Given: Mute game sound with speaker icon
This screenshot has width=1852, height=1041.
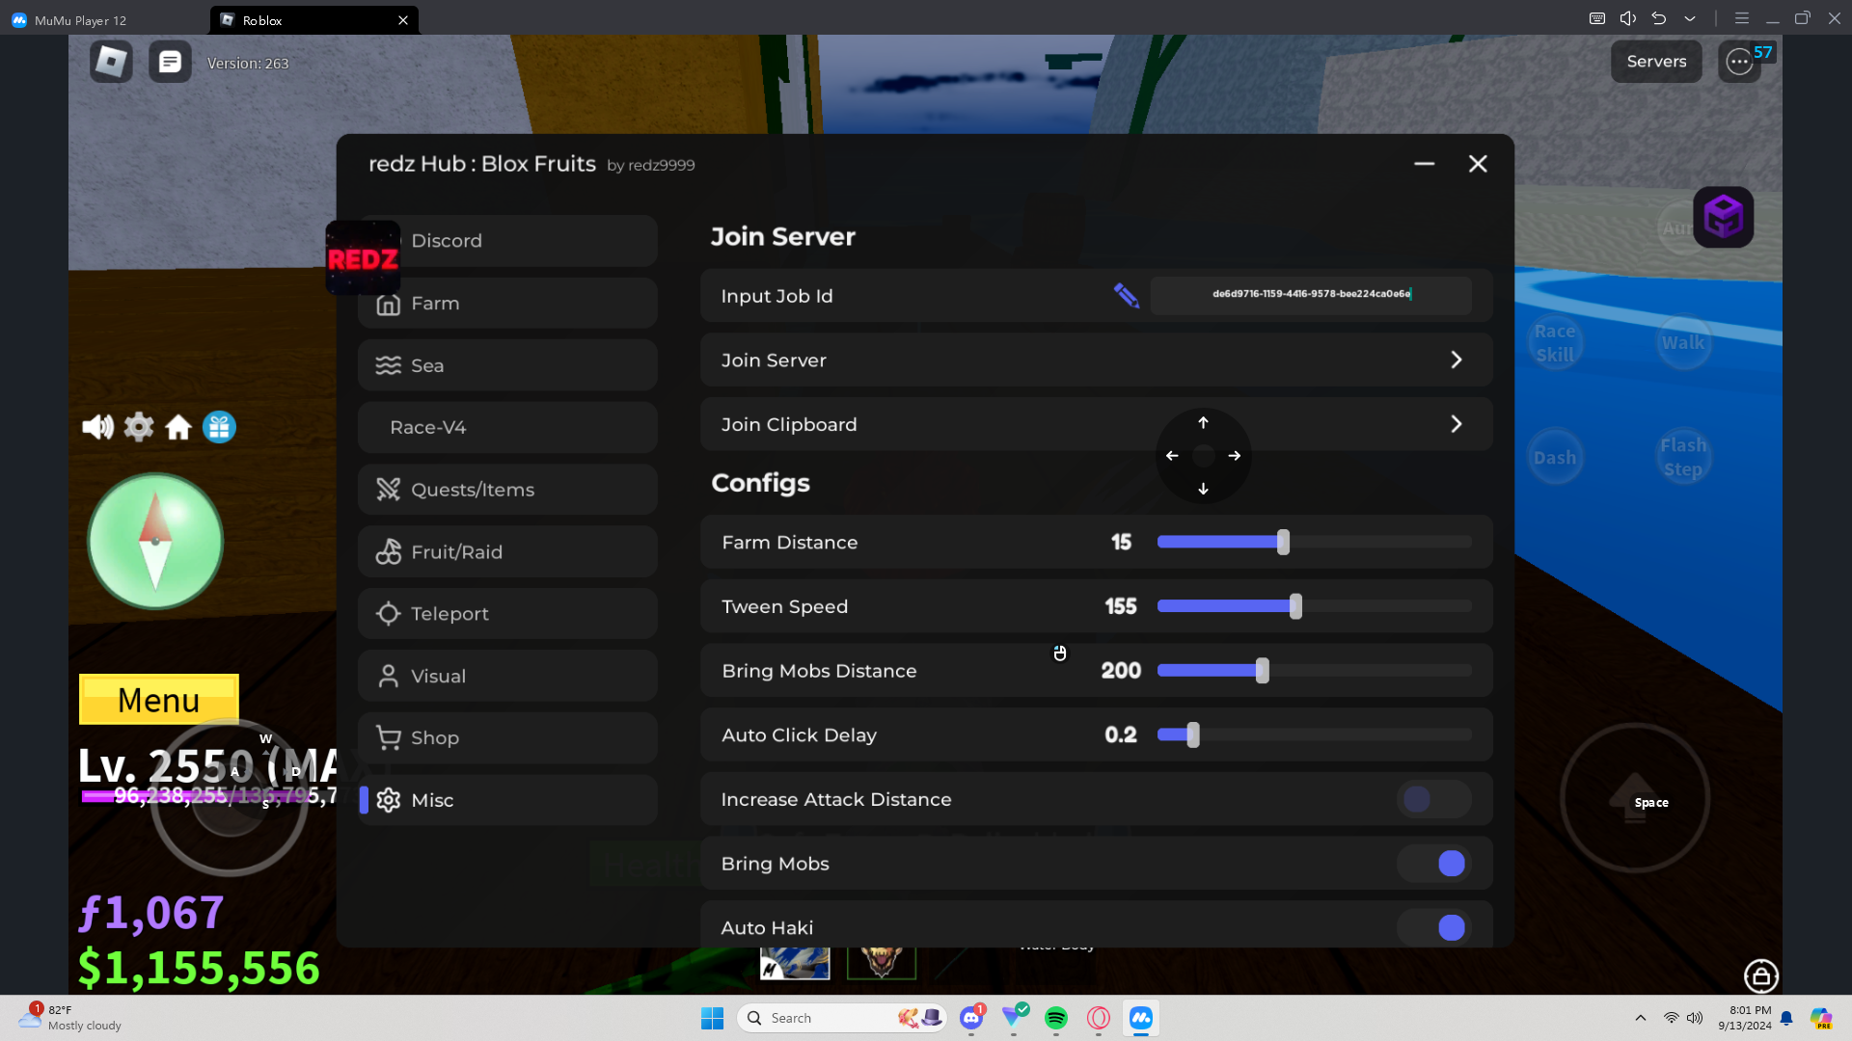Looking at the screenshot, I should pos(97,427).
